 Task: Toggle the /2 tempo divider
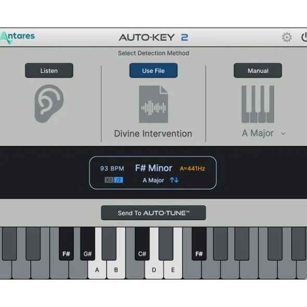(x=119, y=180)
